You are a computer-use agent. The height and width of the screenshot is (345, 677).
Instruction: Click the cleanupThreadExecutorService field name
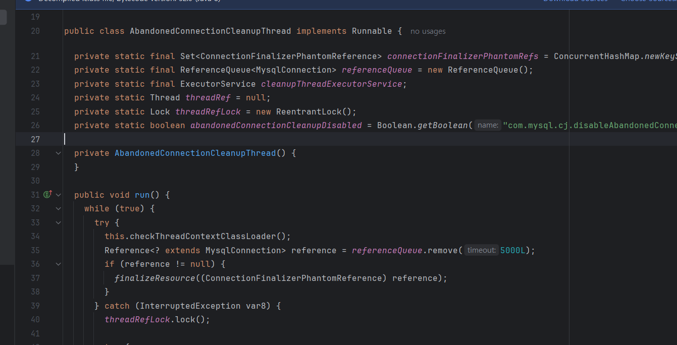point(332,84)
